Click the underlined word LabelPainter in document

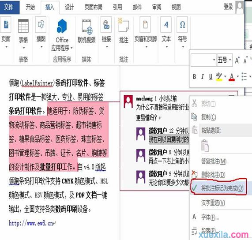(37, 83)
